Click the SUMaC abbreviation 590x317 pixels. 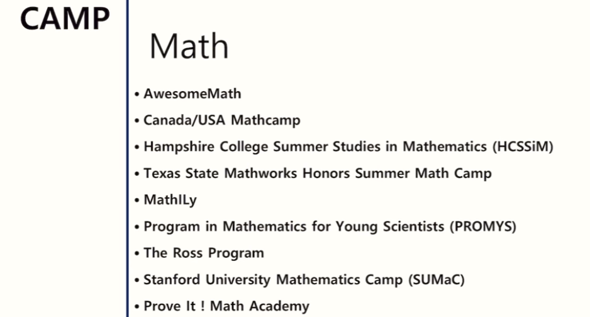437,280
